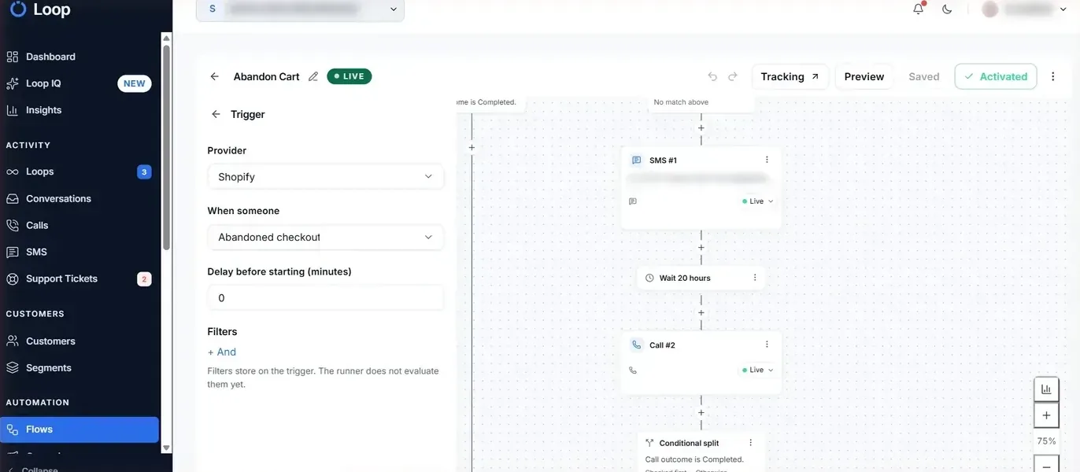Click the NEW badge on Loop IQ
1080x472 pixels.
135,83
